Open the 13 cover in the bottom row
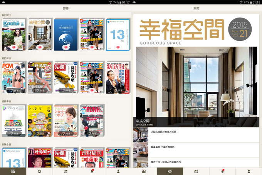Screen dimensions: 262x175 (x=14, y=158)
